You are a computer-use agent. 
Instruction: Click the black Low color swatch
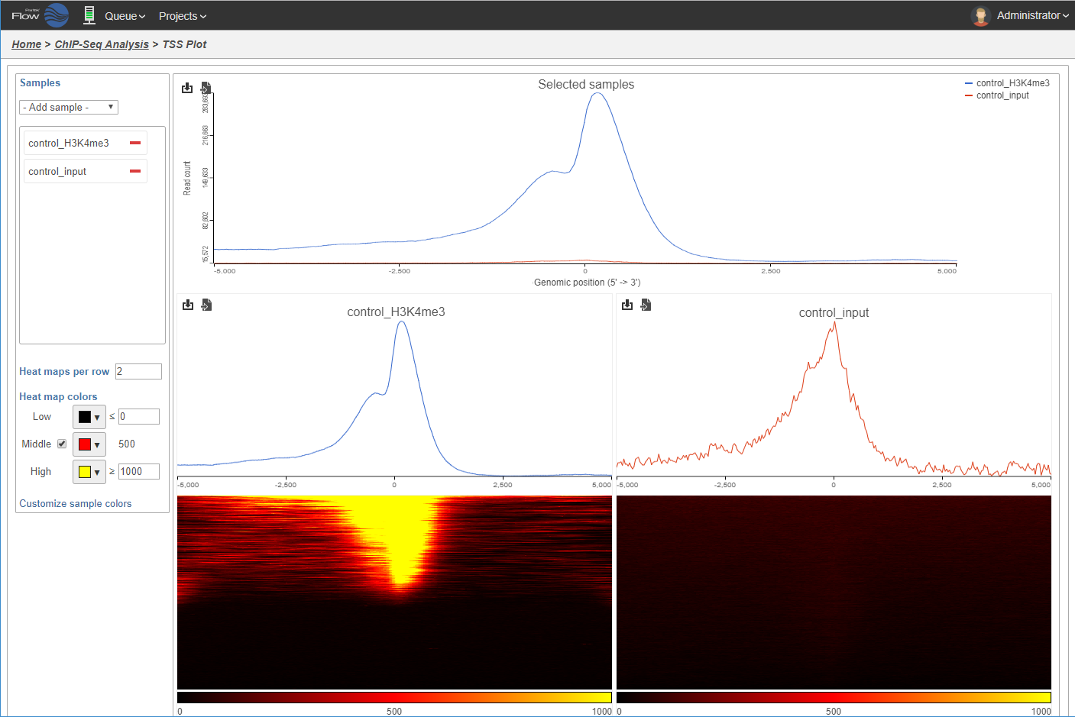[x=85, y=417]
